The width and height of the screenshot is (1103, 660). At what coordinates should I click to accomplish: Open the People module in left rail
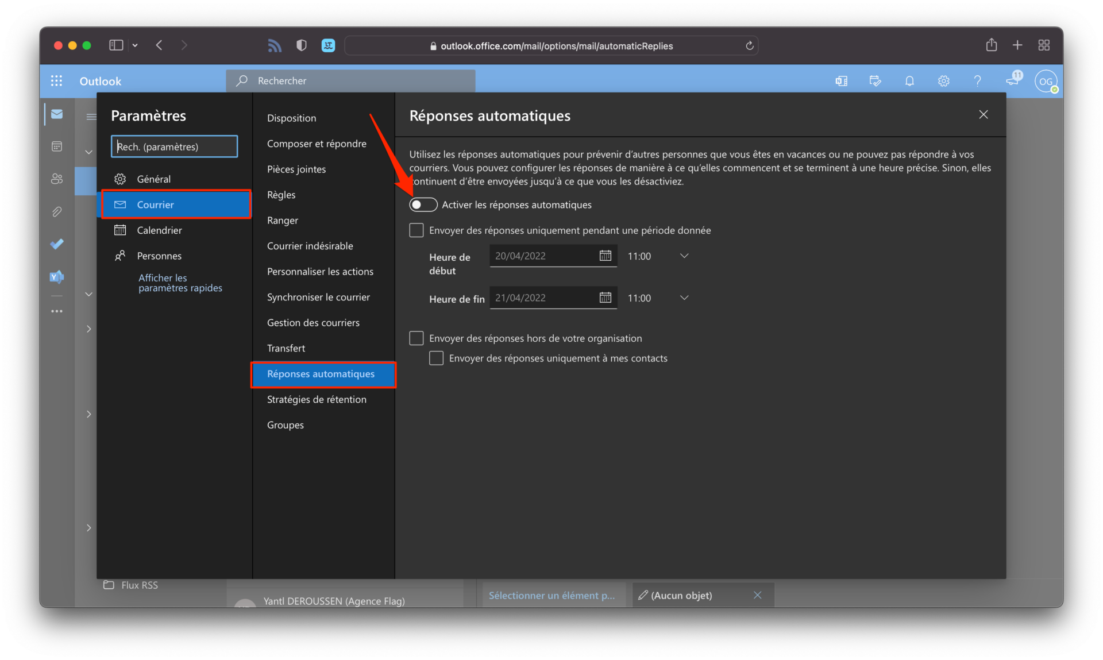coord(57,179)
